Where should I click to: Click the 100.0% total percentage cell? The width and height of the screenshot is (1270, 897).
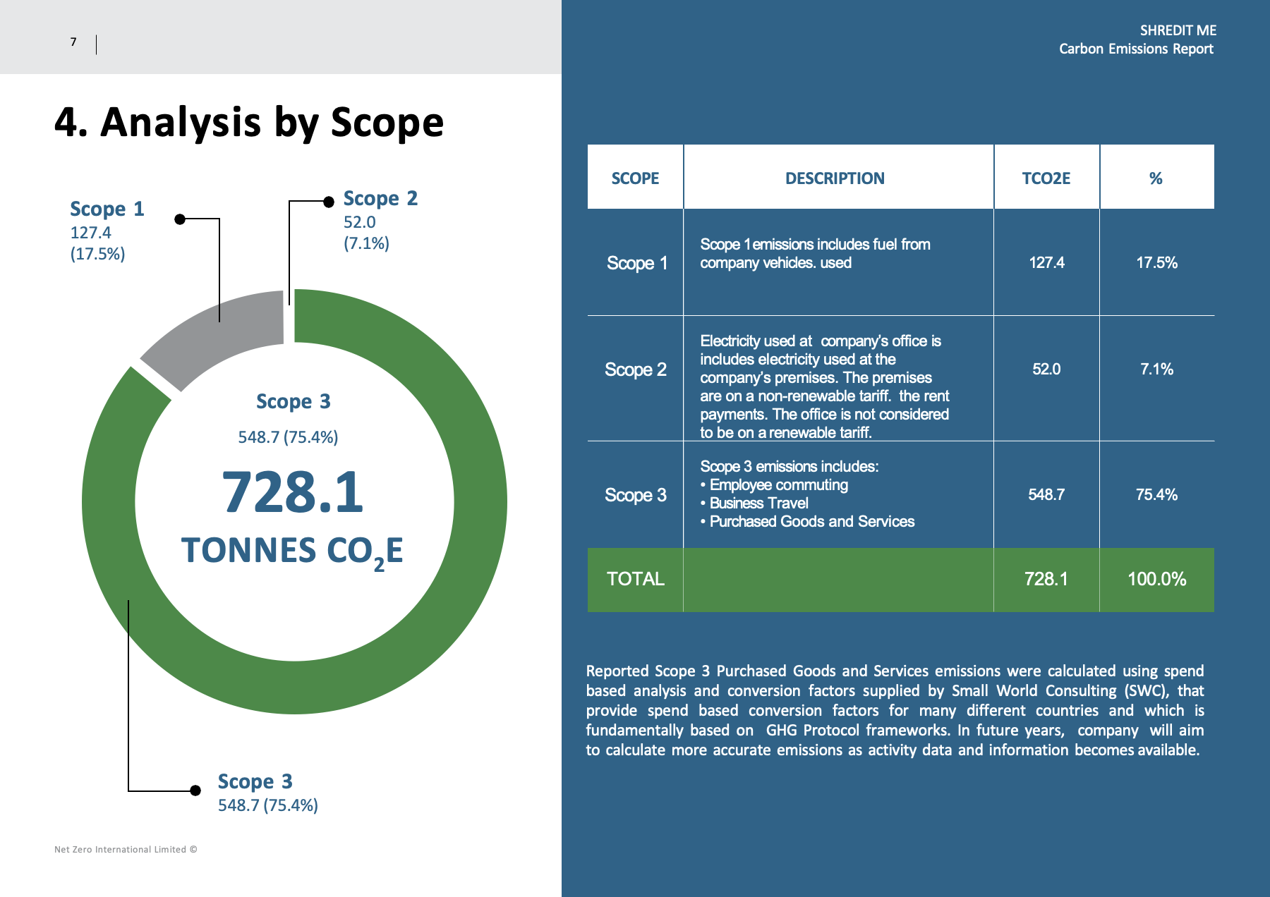[1156, 579]
